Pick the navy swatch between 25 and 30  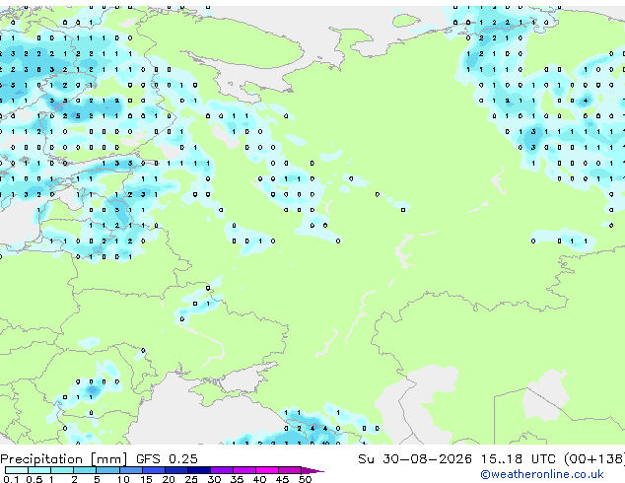199,470
